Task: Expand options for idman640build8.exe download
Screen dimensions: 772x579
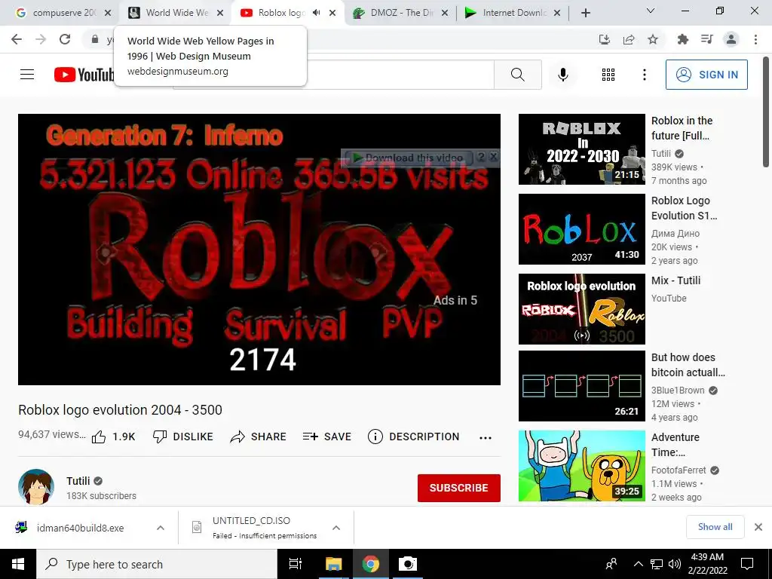Action: coord(161,528)
